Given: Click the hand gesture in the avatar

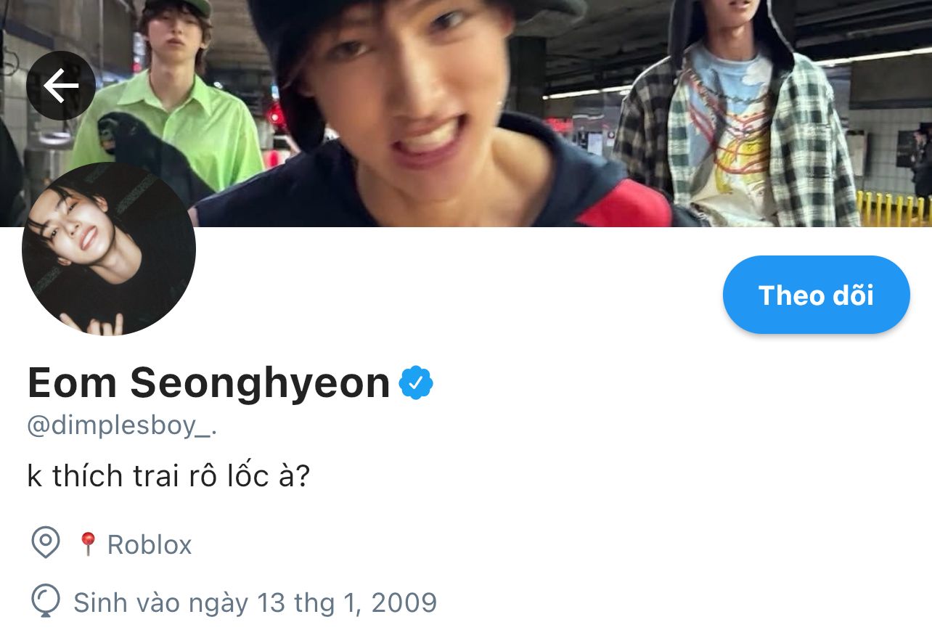Looking at the screenshot, I should pyautogui.click(x=93, y=324).
